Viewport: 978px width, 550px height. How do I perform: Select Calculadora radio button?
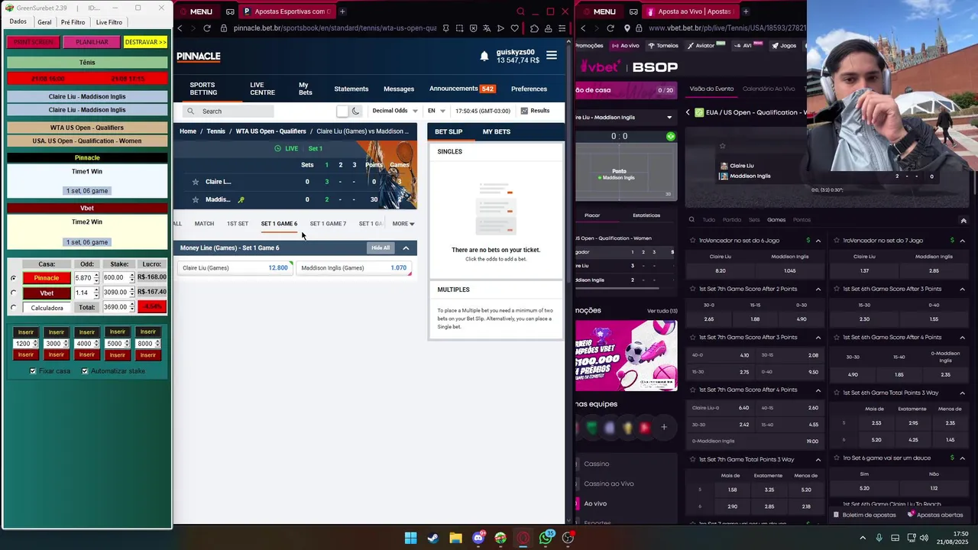13,308
